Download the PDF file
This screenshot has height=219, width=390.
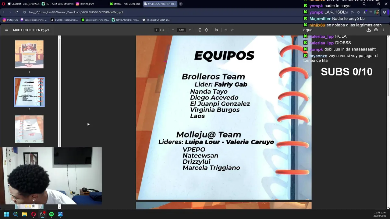(x=368, y=30)
